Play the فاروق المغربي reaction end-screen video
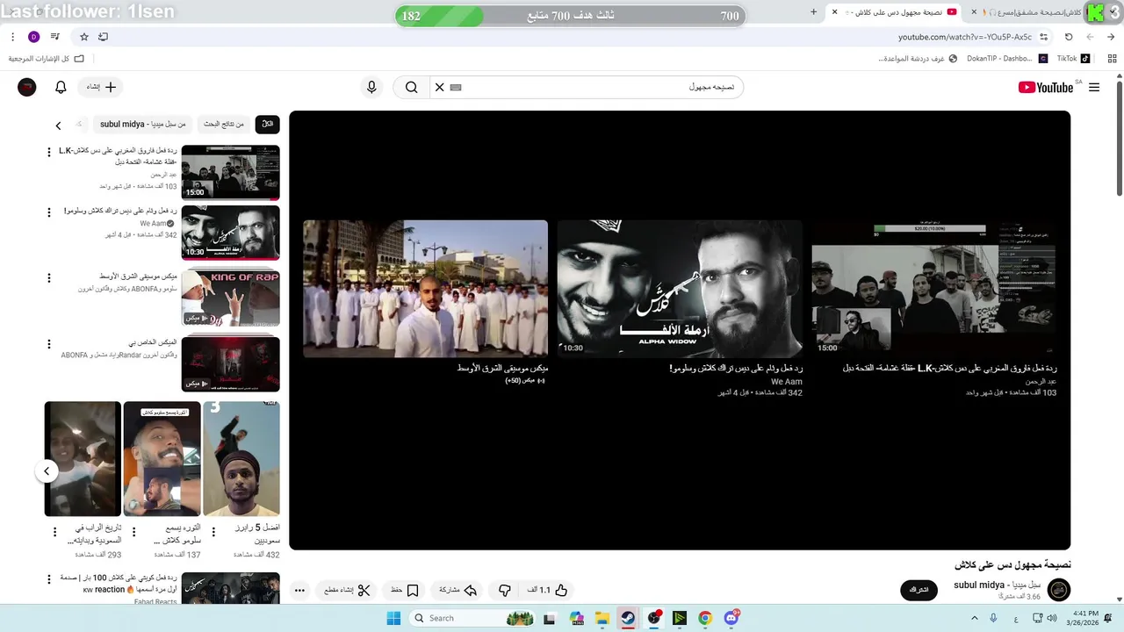Screen dimensions: 1124x632 934,288
